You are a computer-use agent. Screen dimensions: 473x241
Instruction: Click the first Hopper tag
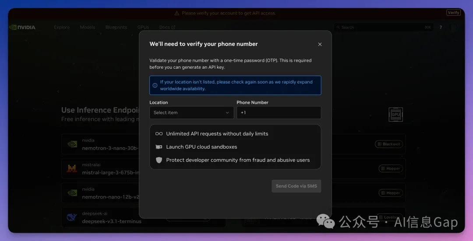391,168
